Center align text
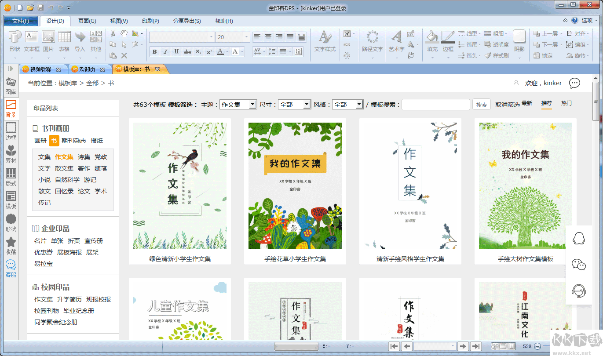Image resolution: width=603 pixels, height=356 pixels. pyautogui.click(x=268, y=37)
